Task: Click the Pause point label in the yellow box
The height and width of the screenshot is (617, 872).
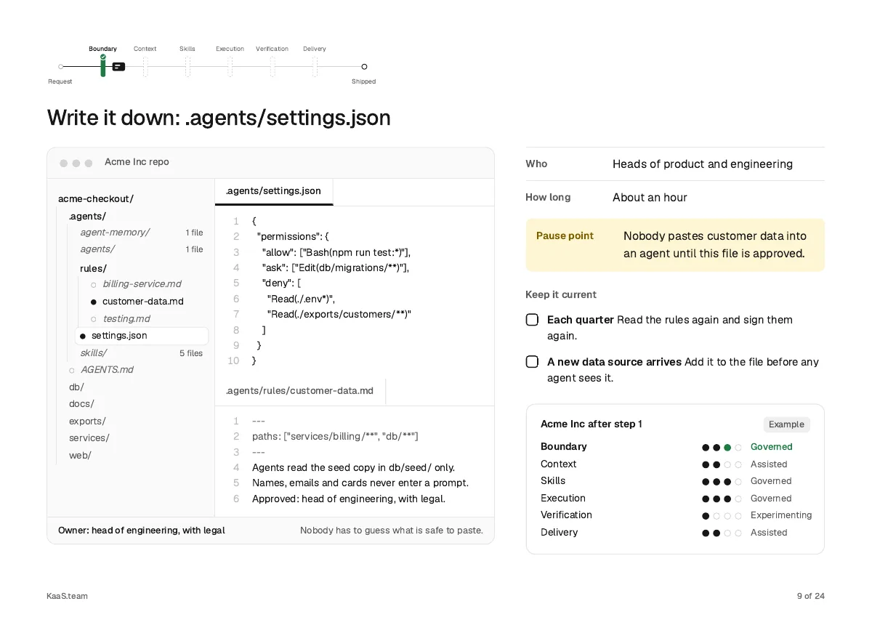Action: 565,236
